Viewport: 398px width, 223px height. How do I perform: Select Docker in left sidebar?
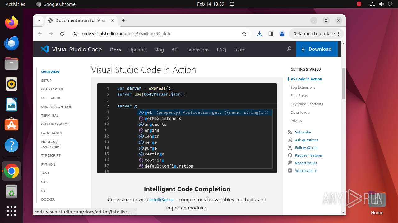tap(48, 199)
